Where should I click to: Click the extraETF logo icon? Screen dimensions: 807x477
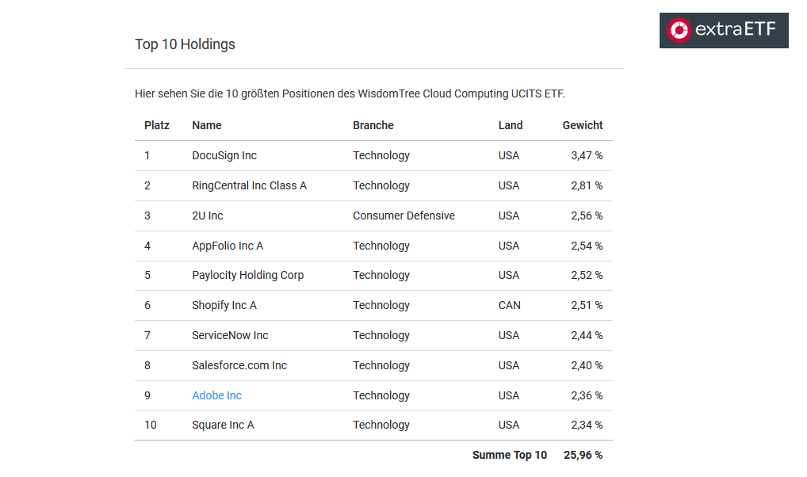coord(679,30)
